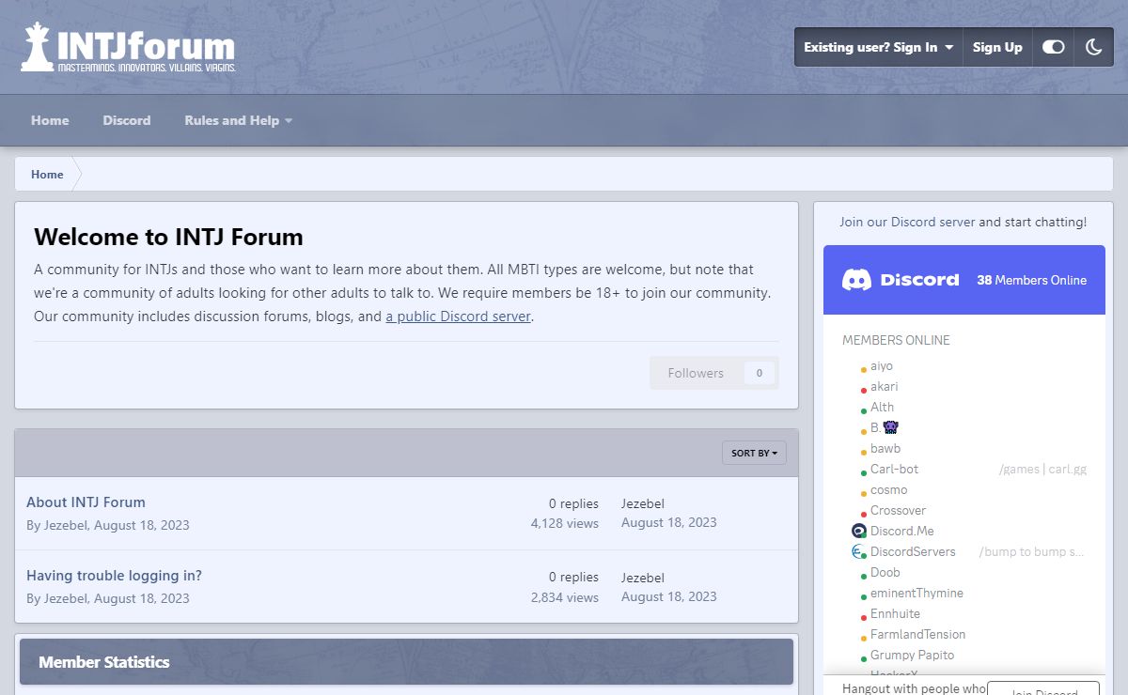
Task: Go to the Home navigation item
Action: [x=50, y=120]
